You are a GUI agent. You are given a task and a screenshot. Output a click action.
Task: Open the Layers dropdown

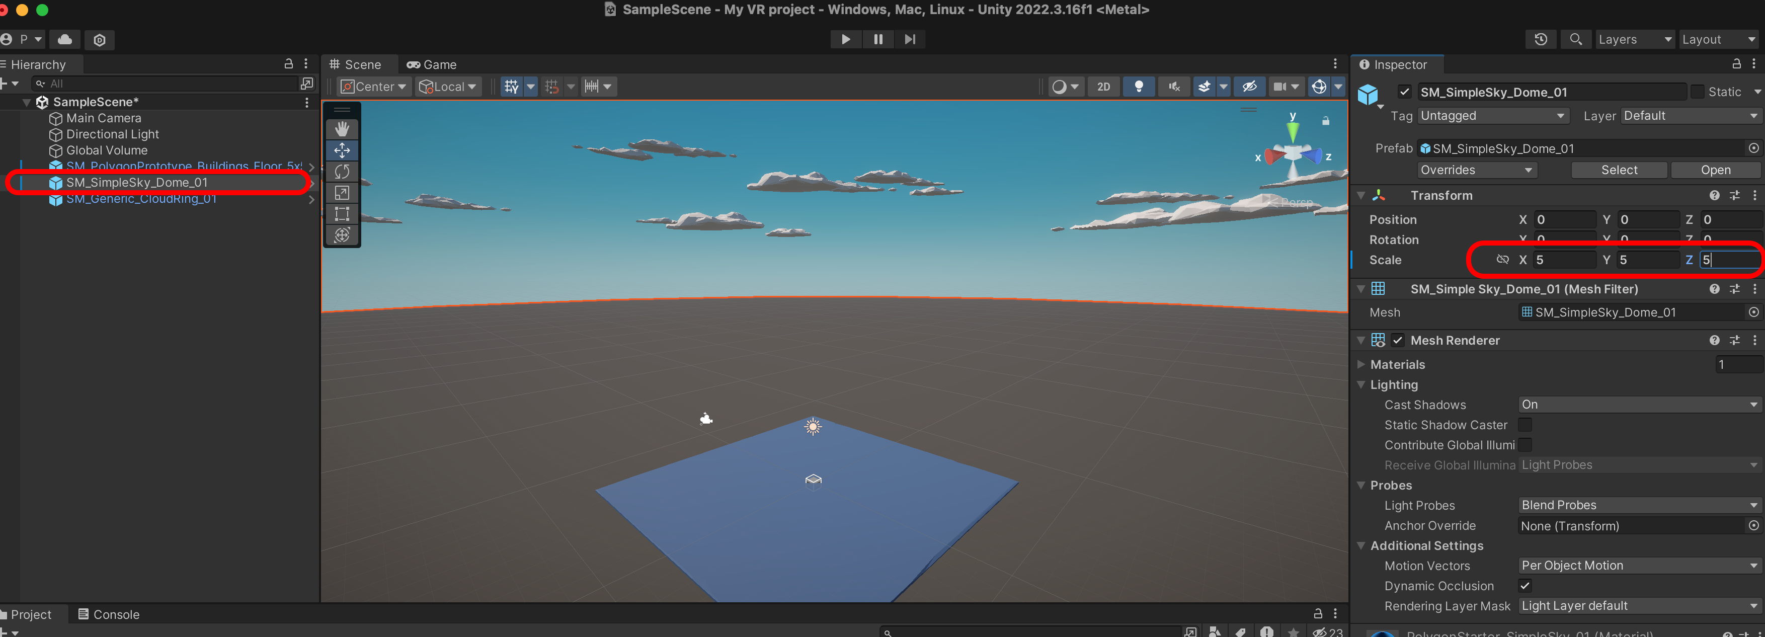[x=1634, y=39]
